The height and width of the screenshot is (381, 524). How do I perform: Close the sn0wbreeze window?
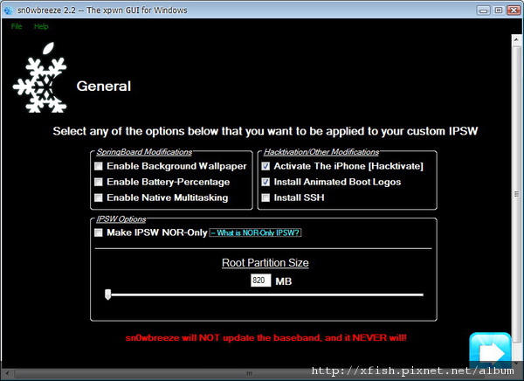pyautogui.click(x=514, y=10)
